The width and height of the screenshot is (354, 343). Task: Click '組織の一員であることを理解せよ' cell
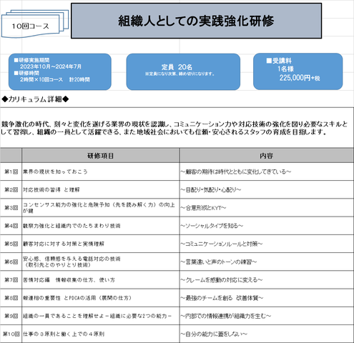[x=101, y=316]
